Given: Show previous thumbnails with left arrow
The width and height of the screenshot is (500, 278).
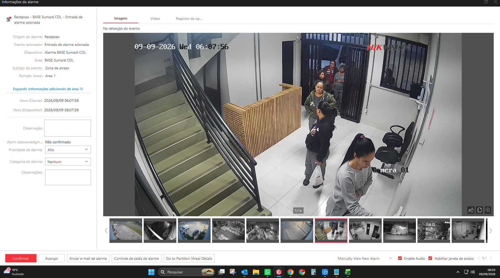Looking at the screenshot, I should tap(106, 231).
